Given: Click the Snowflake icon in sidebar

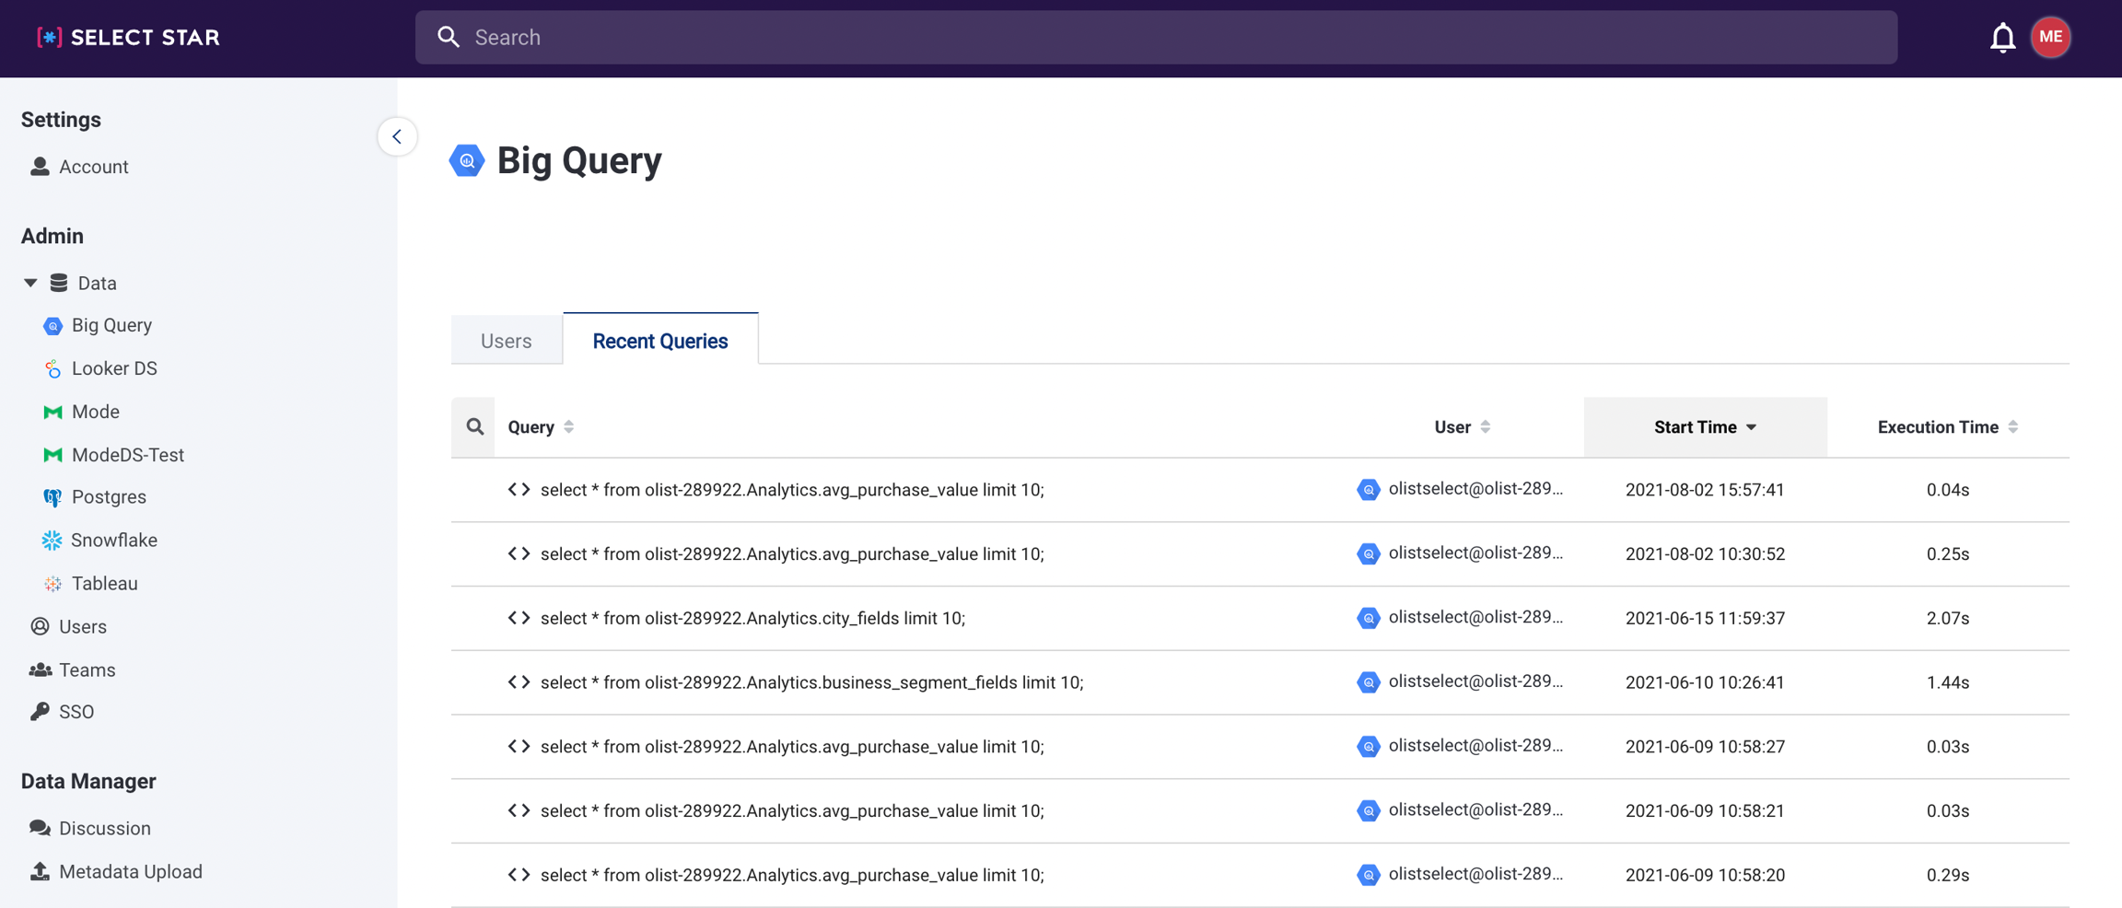Looking at the screenshot, I should click(x=52, y=541).
